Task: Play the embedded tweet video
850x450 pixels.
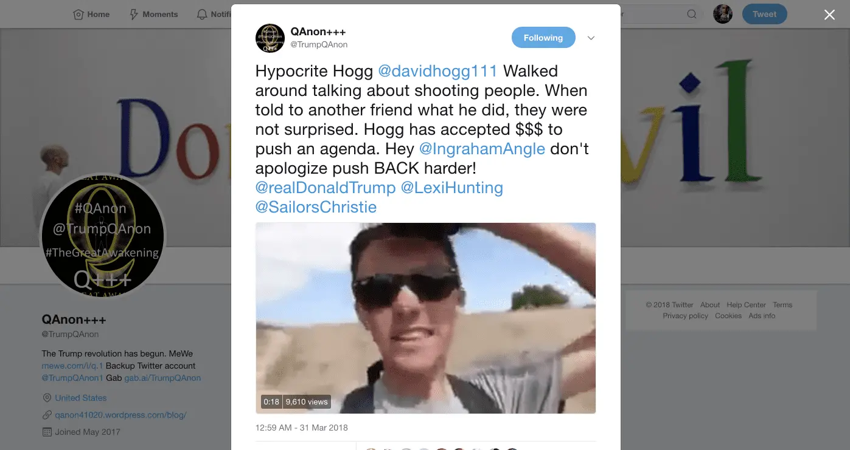Action: tap(425, 318)
